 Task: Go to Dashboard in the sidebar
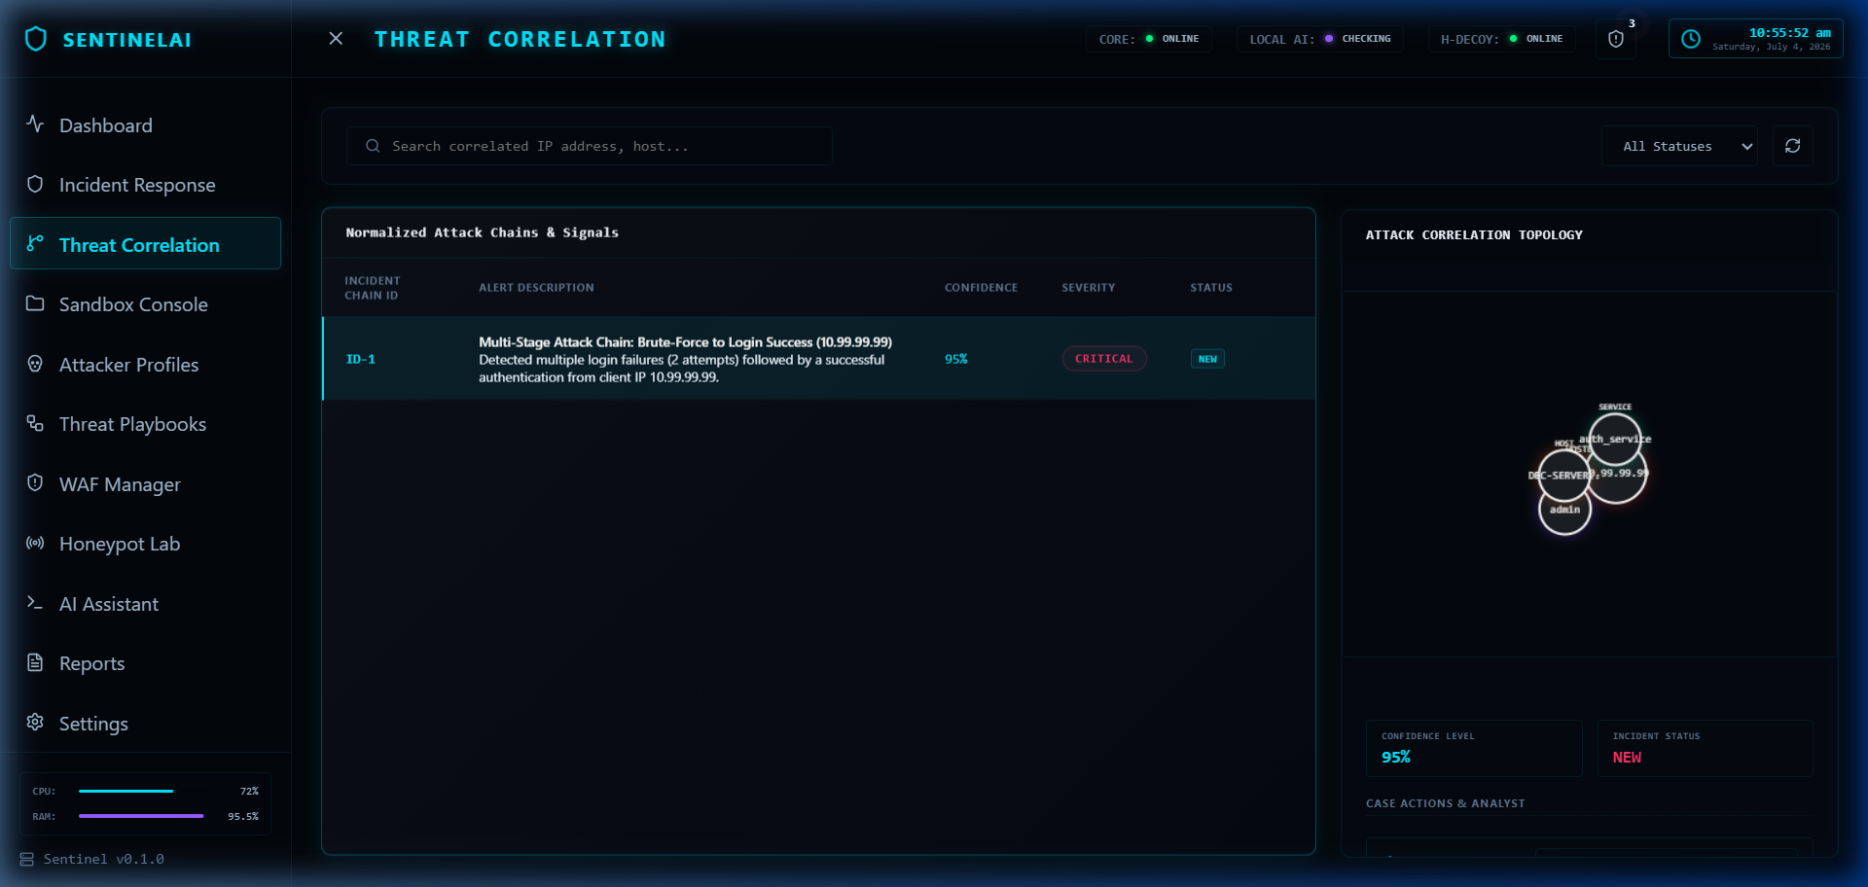click(x=146, y=125)
